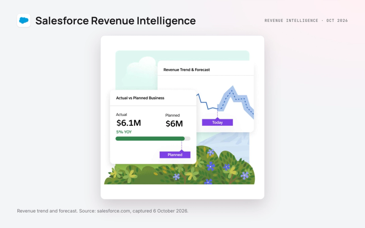The height and width of the screenshot is (228, 365).
Task: Click the purple Planned marker tag
Action: pos(175,155)
